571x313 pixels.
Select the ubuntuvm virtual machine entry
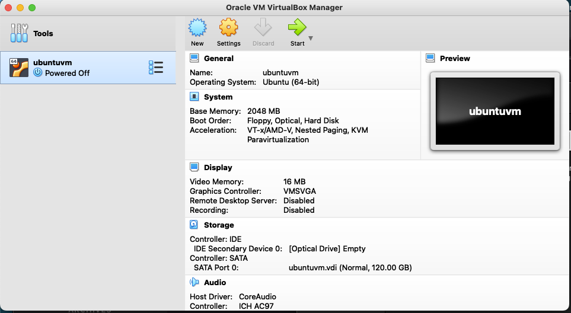point(88,68)
